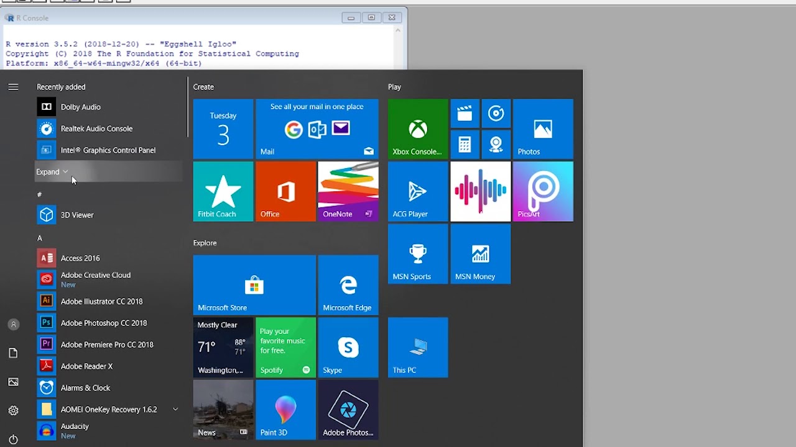Viewport: 796px width, 447px height.
Task: Open Settings gear in the Start rail
Action: coord(13,410)
